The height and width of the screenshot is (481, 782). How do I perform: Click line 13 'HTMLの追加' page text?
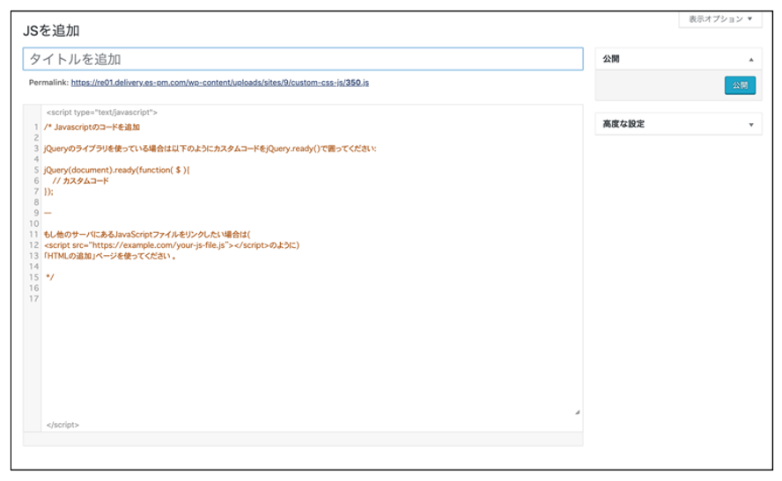110,256
